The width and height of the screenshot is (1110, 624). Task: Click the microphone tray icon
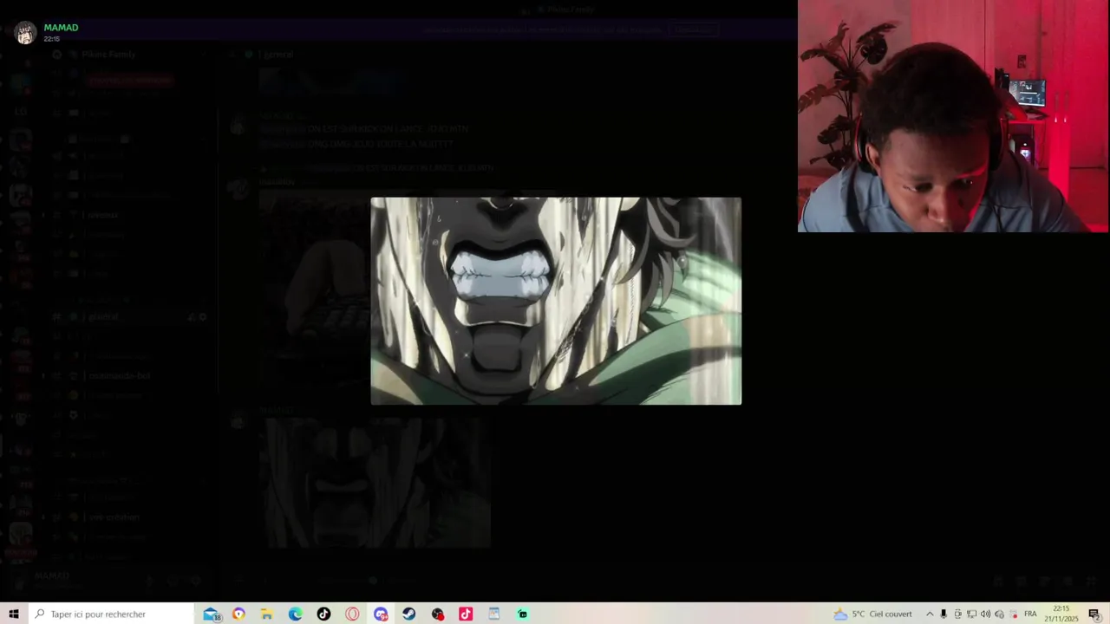(943, 614)
